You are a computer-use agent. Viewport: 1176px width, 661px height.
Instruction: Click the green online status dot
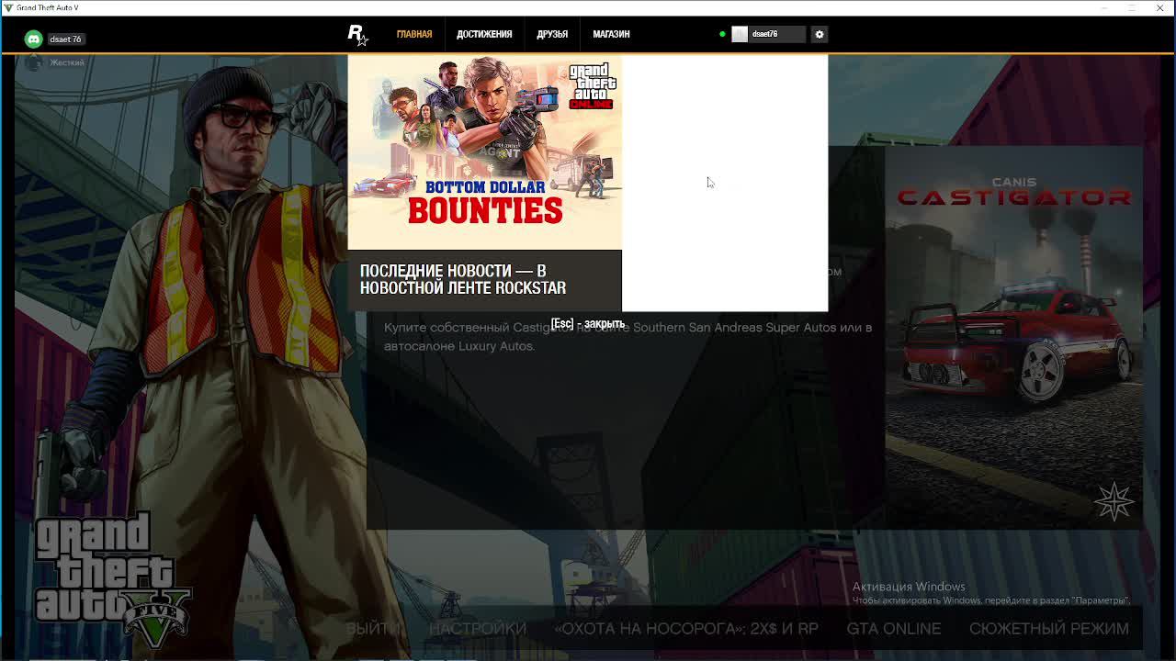tap(722, 34)
